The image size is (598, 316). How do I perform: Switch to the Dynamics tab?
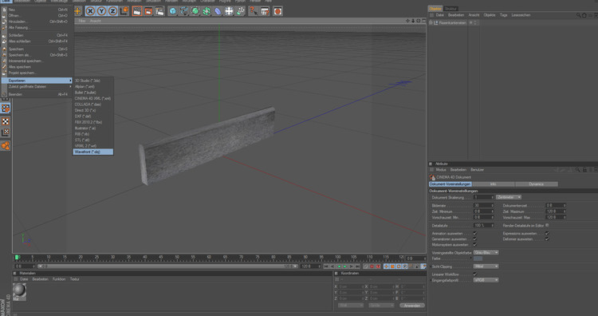pyautogui.click(x=537, y=184)
